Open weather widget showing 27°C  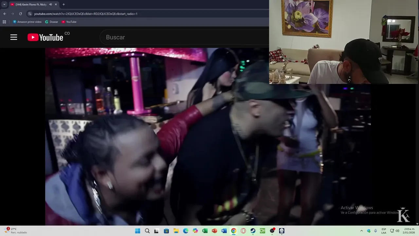click(16, 231)
